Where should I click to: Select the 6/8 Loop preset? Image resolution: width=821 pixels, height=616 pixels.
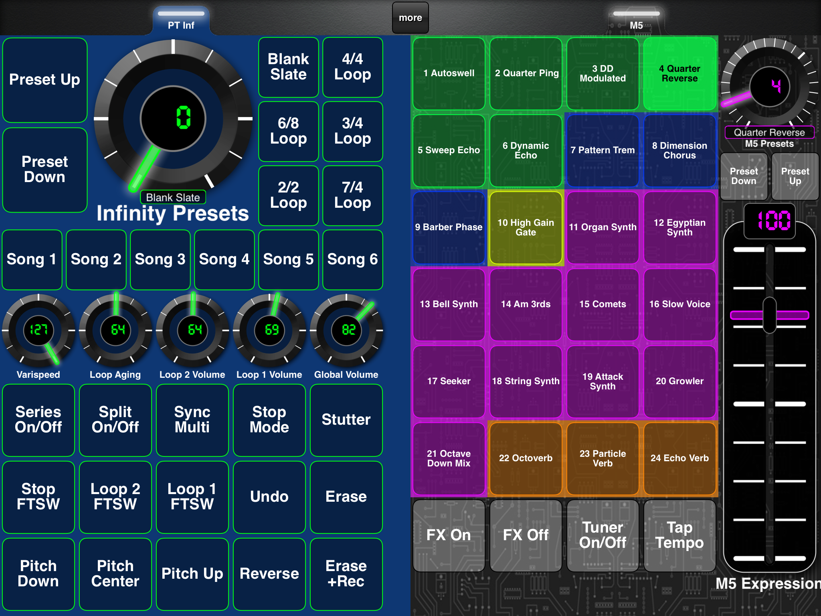point(289,131)
